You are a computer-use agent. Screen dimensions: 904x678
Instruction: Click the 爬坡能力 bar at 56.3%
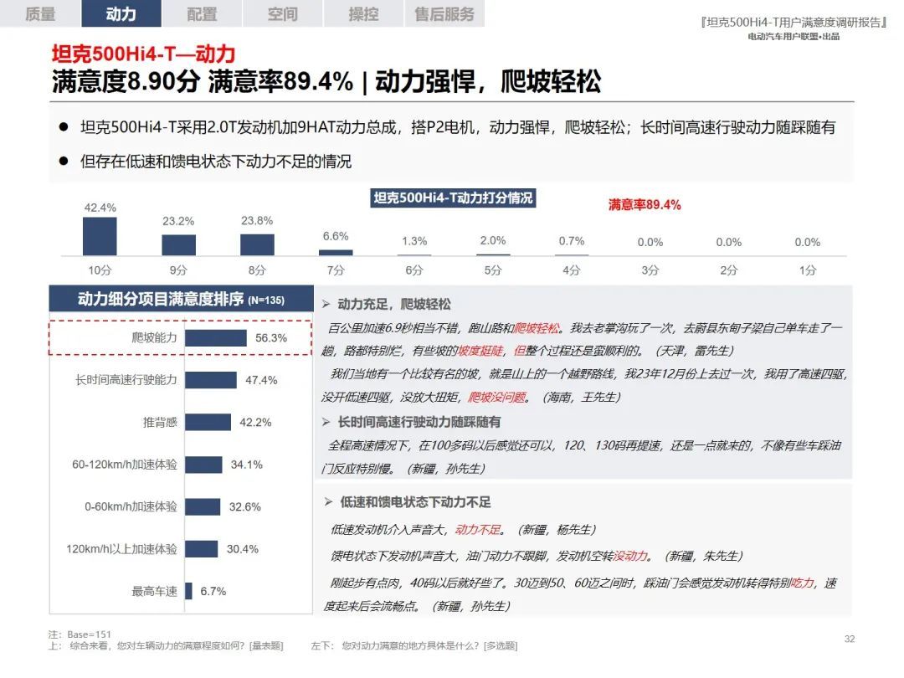(216, 338)
